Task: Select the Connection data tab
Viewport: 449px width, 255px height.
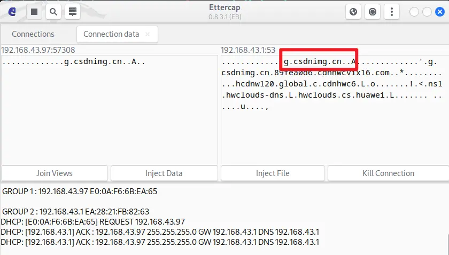Action: pos(112,34)
